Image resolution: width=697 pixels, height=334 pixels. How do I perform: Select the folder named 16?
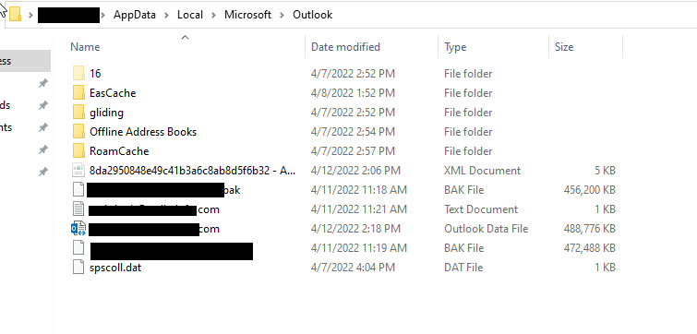95,73
